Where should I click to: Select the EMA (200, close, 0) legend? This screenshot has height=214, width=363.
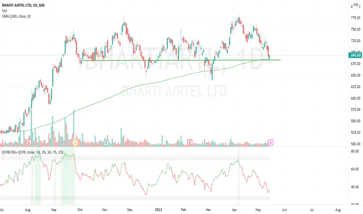[16, 16]
